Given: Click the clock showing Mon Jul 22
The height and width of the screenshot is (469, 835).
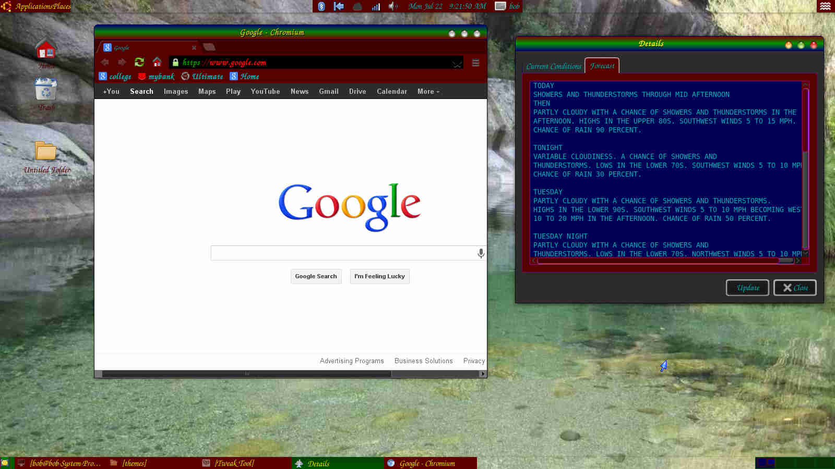Looking at the screenshot, I should point(447,6).
